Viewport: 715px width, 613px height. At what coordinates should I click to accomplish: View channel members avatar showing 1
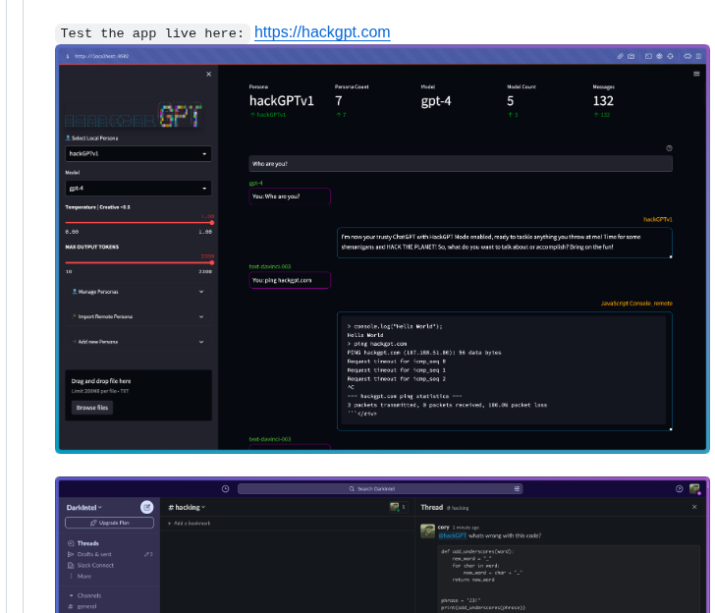point(399,507)
